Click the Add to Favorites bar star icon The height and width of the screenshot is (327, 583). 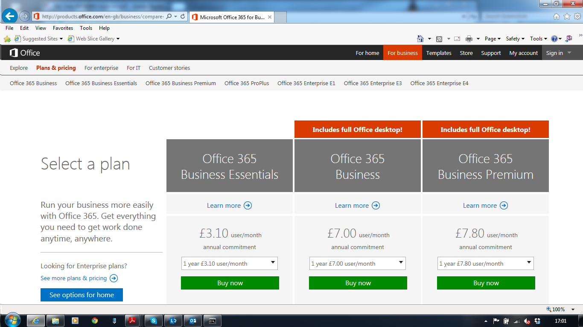tap(7, 39)
